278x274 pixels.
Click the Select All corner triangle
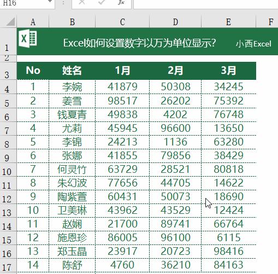coord(10,22)
